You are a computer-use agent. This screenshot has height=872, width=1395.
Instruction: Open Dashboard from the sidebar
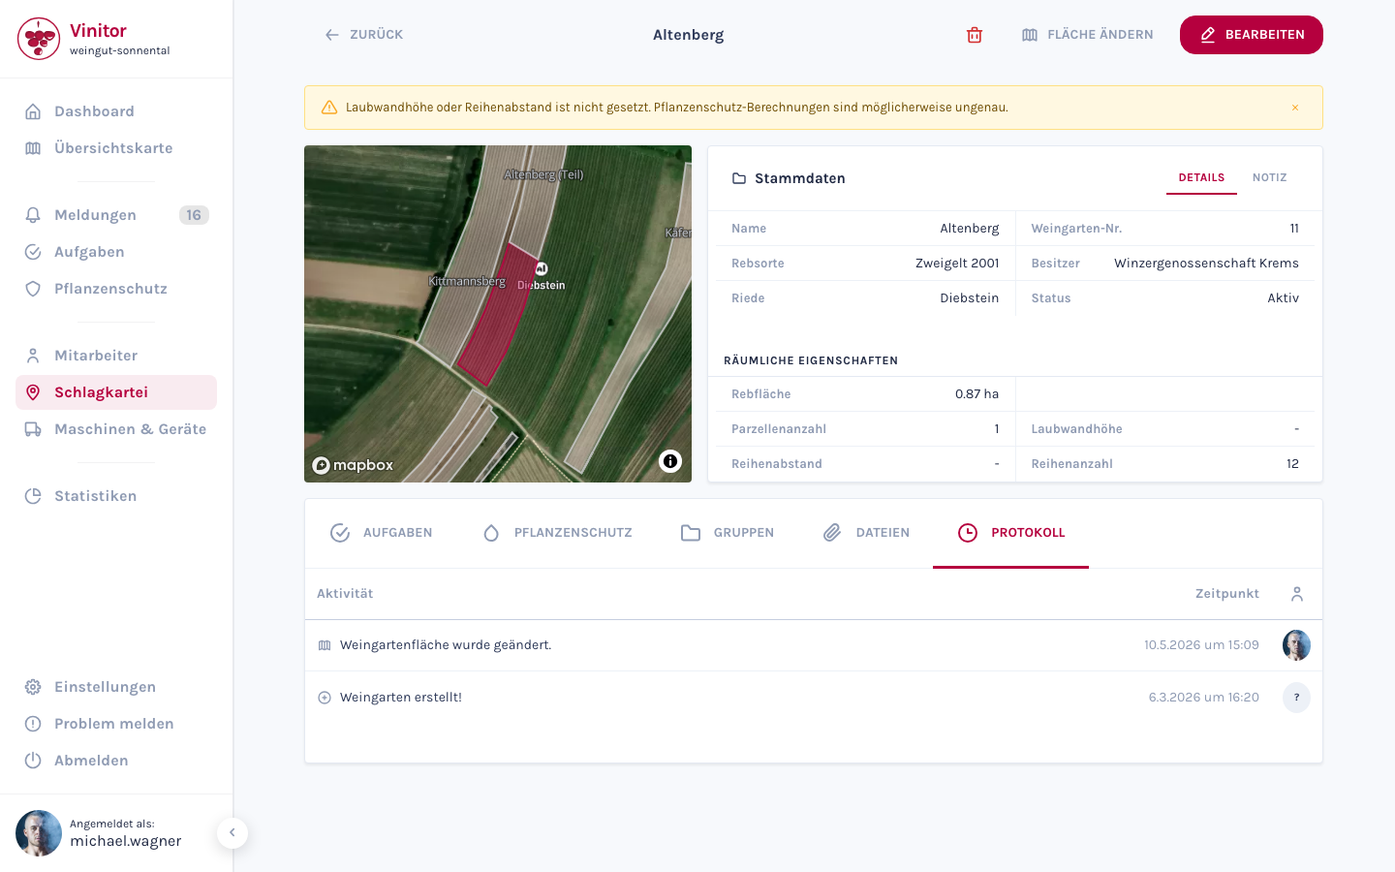[116, 111]
